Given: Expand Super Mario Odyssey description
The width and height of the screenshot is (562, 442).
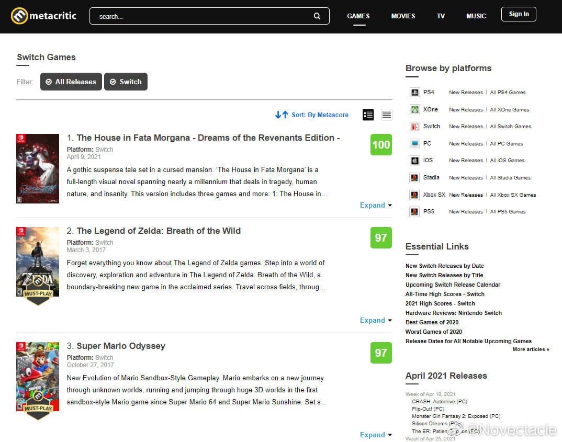Looking at the screenshot, I should (376, 435).
